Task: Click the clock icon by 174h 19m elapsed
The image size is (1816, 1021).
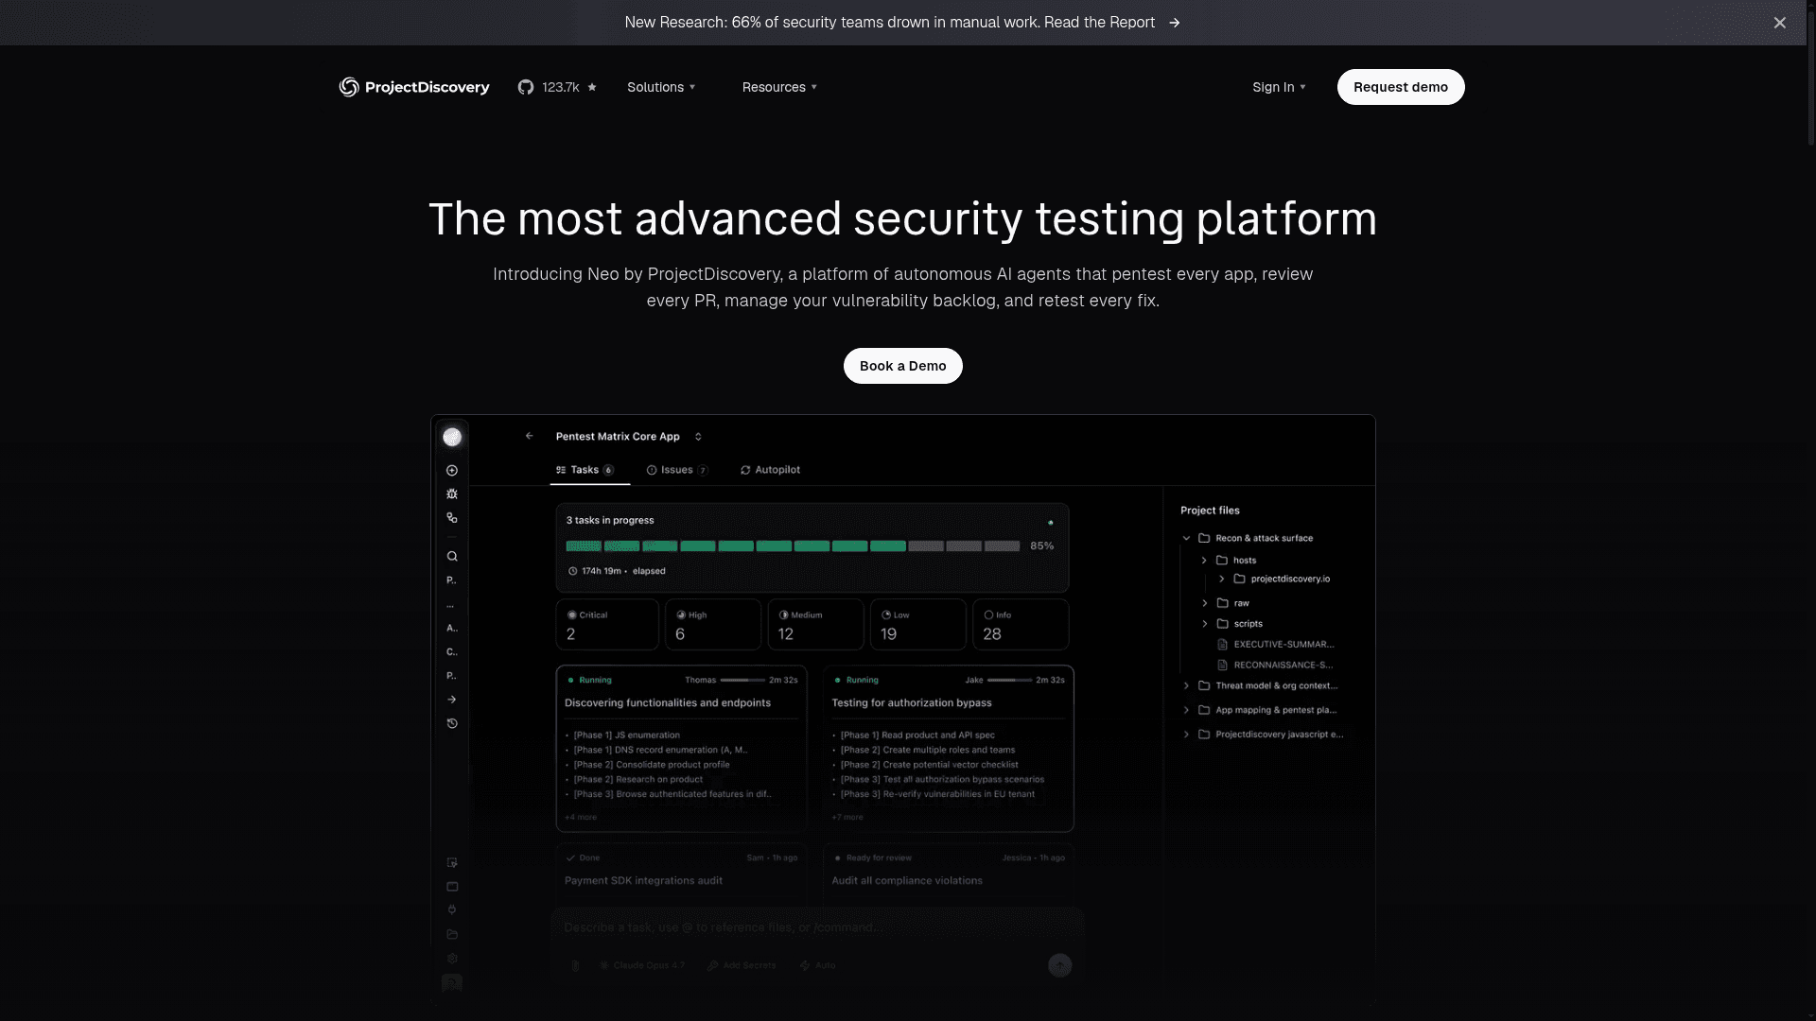Action: click(x=572, y=571)
